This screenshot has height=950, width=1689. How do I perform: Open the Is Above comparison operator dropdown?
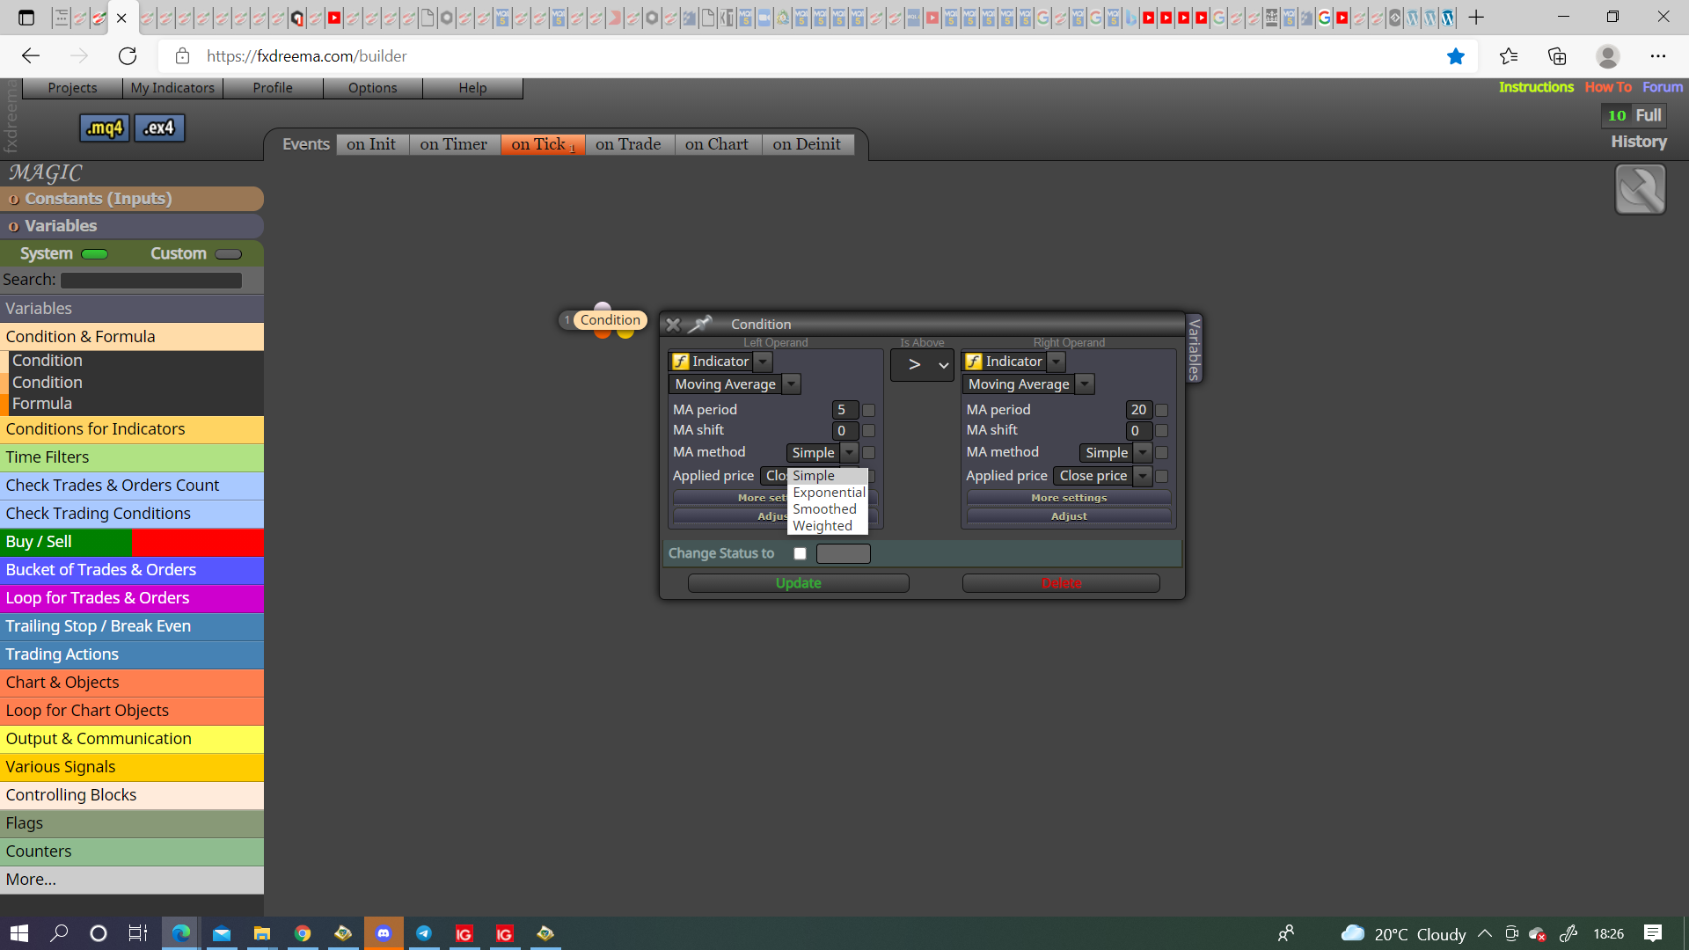[922, 365]
